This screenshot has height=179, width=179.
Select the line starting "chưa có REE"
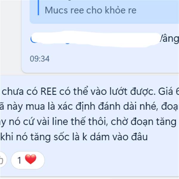(90, 92)
